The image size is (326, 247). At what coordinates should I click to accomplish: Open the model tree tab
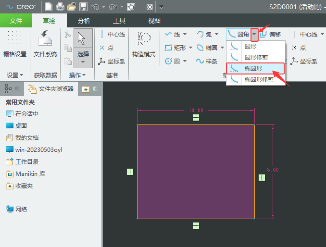(x=12, y=89)
